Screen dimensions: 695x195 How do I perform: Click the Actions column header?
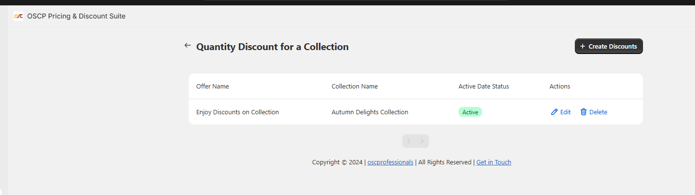click(x=560, y=87)
